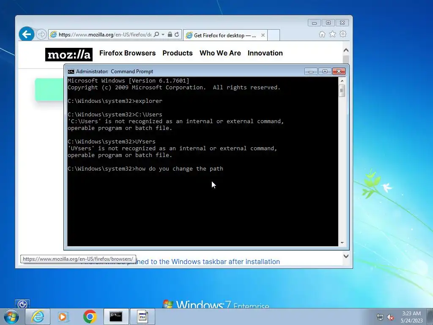Click the page scrollbar up arrow in Internet Explorer
433x325 pixels.
pyautogui.click(x=346, y=51)
